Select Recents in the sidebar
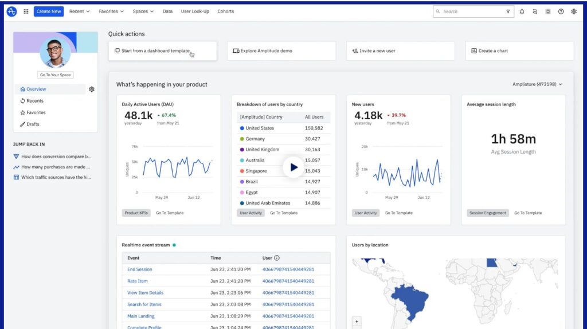This screenshot has height=329, width=587. click(32, 101)
